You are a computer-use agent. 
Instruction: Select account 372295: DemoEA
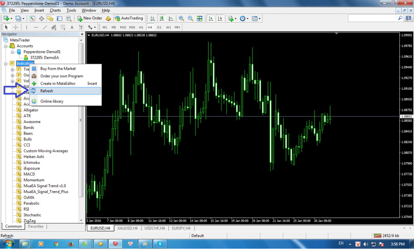tap(44, 57)
